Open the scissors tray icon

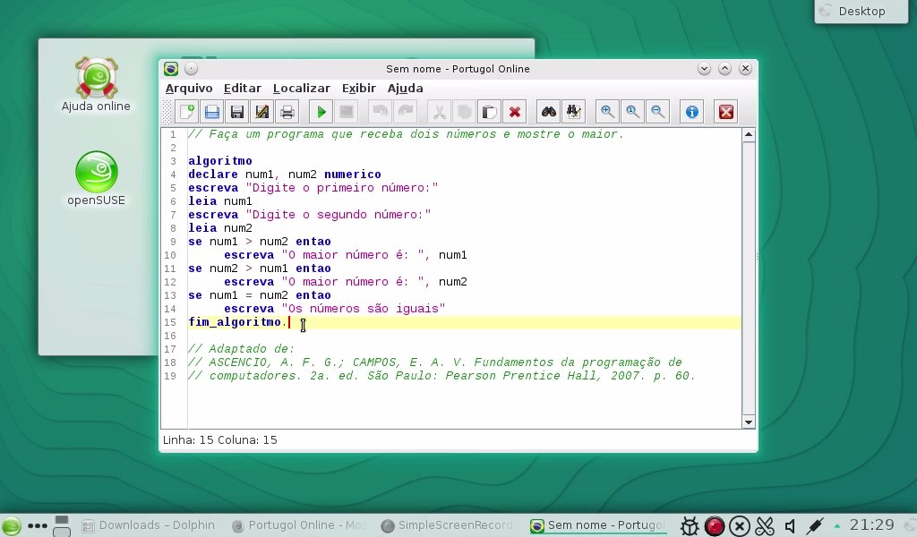765,526
